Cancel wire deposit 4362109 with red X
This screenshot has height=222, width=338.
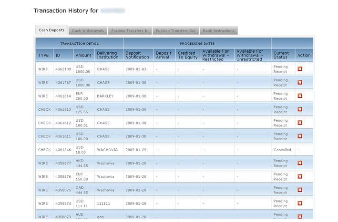click(x=300, y=69)
